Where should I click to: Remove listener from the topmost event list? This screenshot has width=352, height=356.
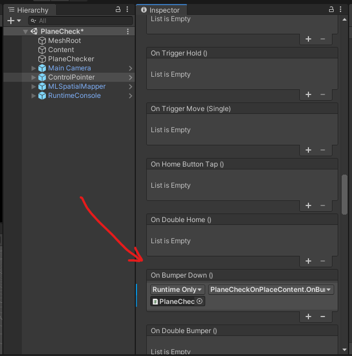pos(323,39)
